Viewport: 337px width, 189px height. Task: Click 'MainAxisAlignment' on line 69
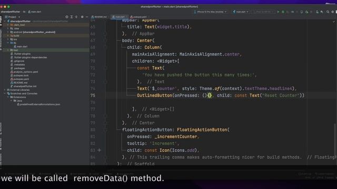click(x=201, y=54)
